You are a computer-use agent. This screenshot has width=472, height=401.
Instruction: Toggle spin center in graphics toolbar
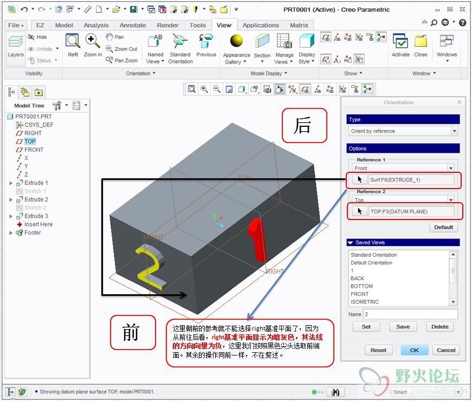coord(367,89)
